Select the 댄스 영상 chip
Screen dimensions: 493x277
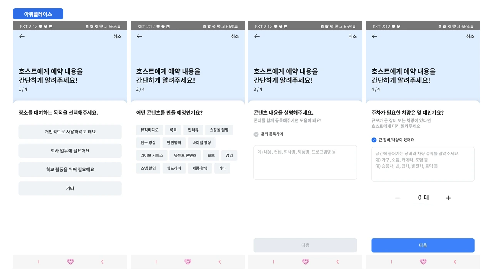coord(148,143)
